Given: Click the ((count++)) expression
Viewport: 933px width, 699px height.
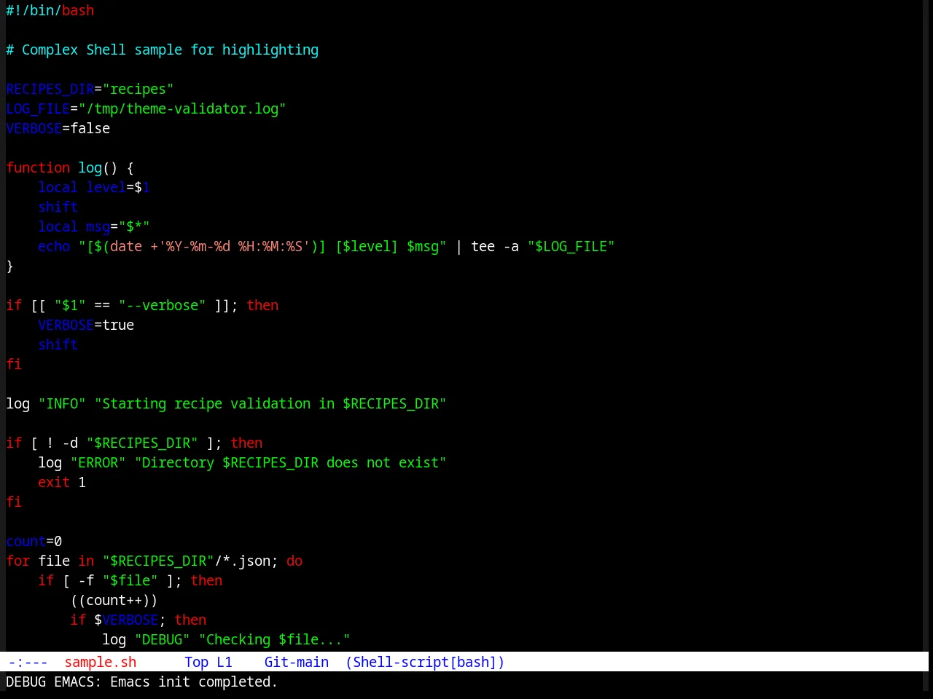Looking at the screenshot, I should 114,600.
